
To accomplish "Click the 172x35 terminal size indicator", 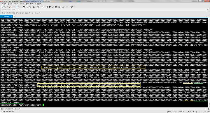I will click(x=181, y=112).
